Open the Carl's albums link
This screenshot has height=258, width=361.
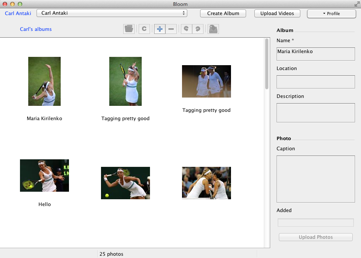[x=36, y=29]
